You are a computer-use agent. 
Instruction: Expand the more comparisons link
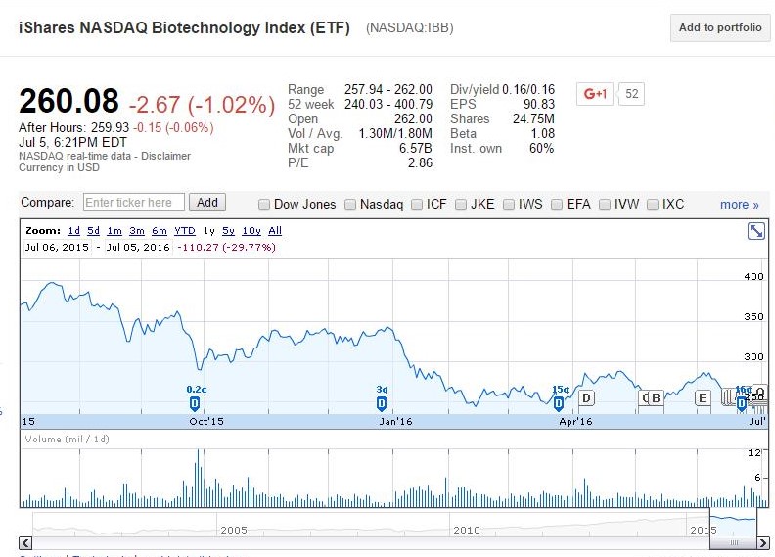coord(740,205)
